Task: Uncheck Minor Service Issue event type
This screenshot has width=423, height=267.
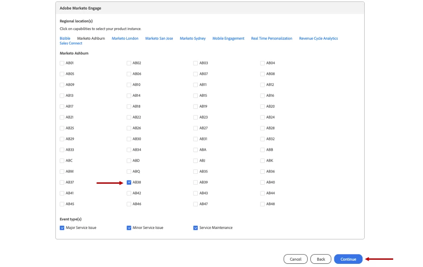Action: tap(129, 228)
